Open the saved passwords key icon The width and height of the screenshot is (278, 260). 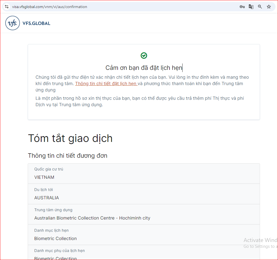click(242, 7)
